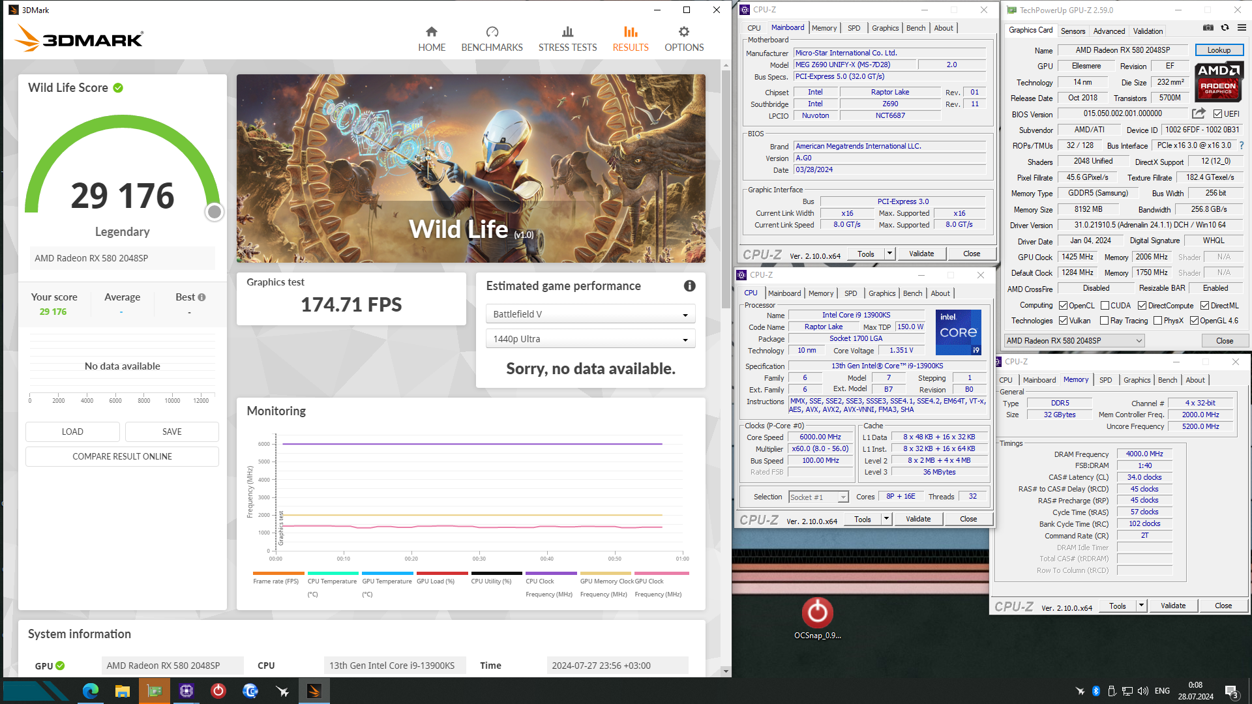Toggle the CUDA checkbox in GPU-Z
Image resolution: width=1252 pixels, height=704 pixels.
1105,306
